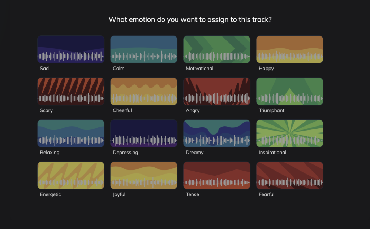Choose the Cheerful waveform card
Screen dimensions: 370x229
coord(144,92)
